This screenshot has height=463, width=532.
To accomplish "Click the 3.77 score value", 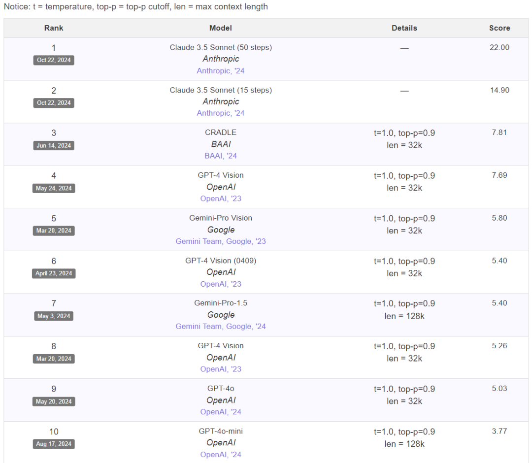I will click(499, 431).
